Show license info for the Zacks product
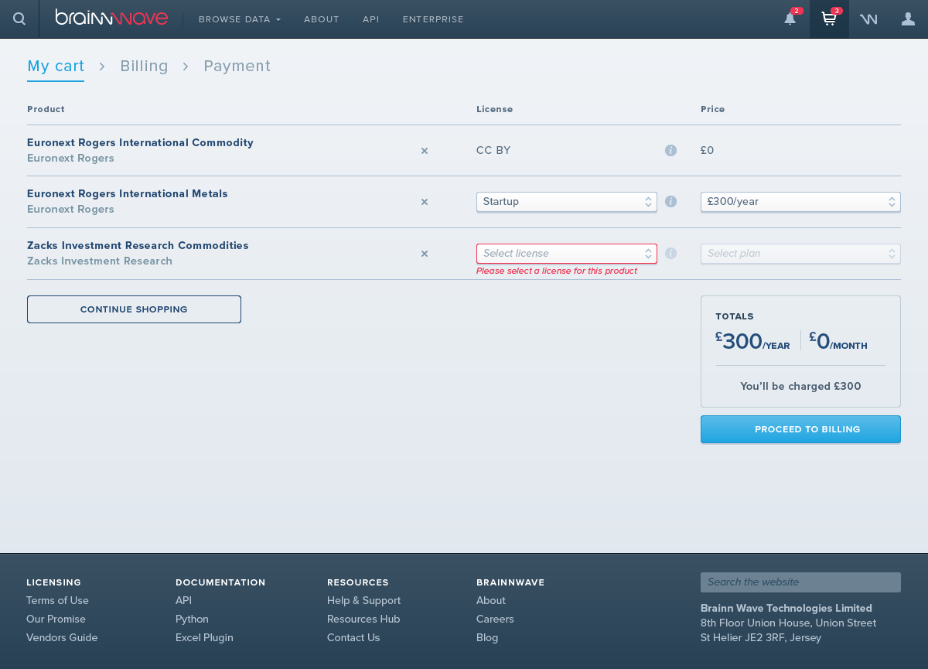 (670, 253)
